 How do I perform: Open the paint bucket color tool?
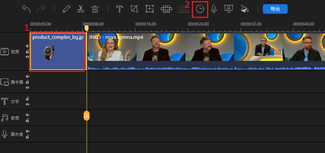[x=245, y=9]
